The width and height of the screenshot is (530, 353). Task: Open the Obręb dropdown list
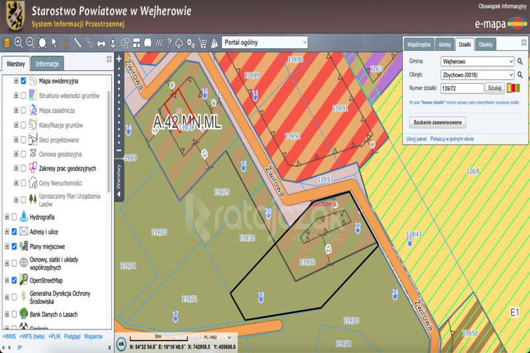click(x=477, y=74)
